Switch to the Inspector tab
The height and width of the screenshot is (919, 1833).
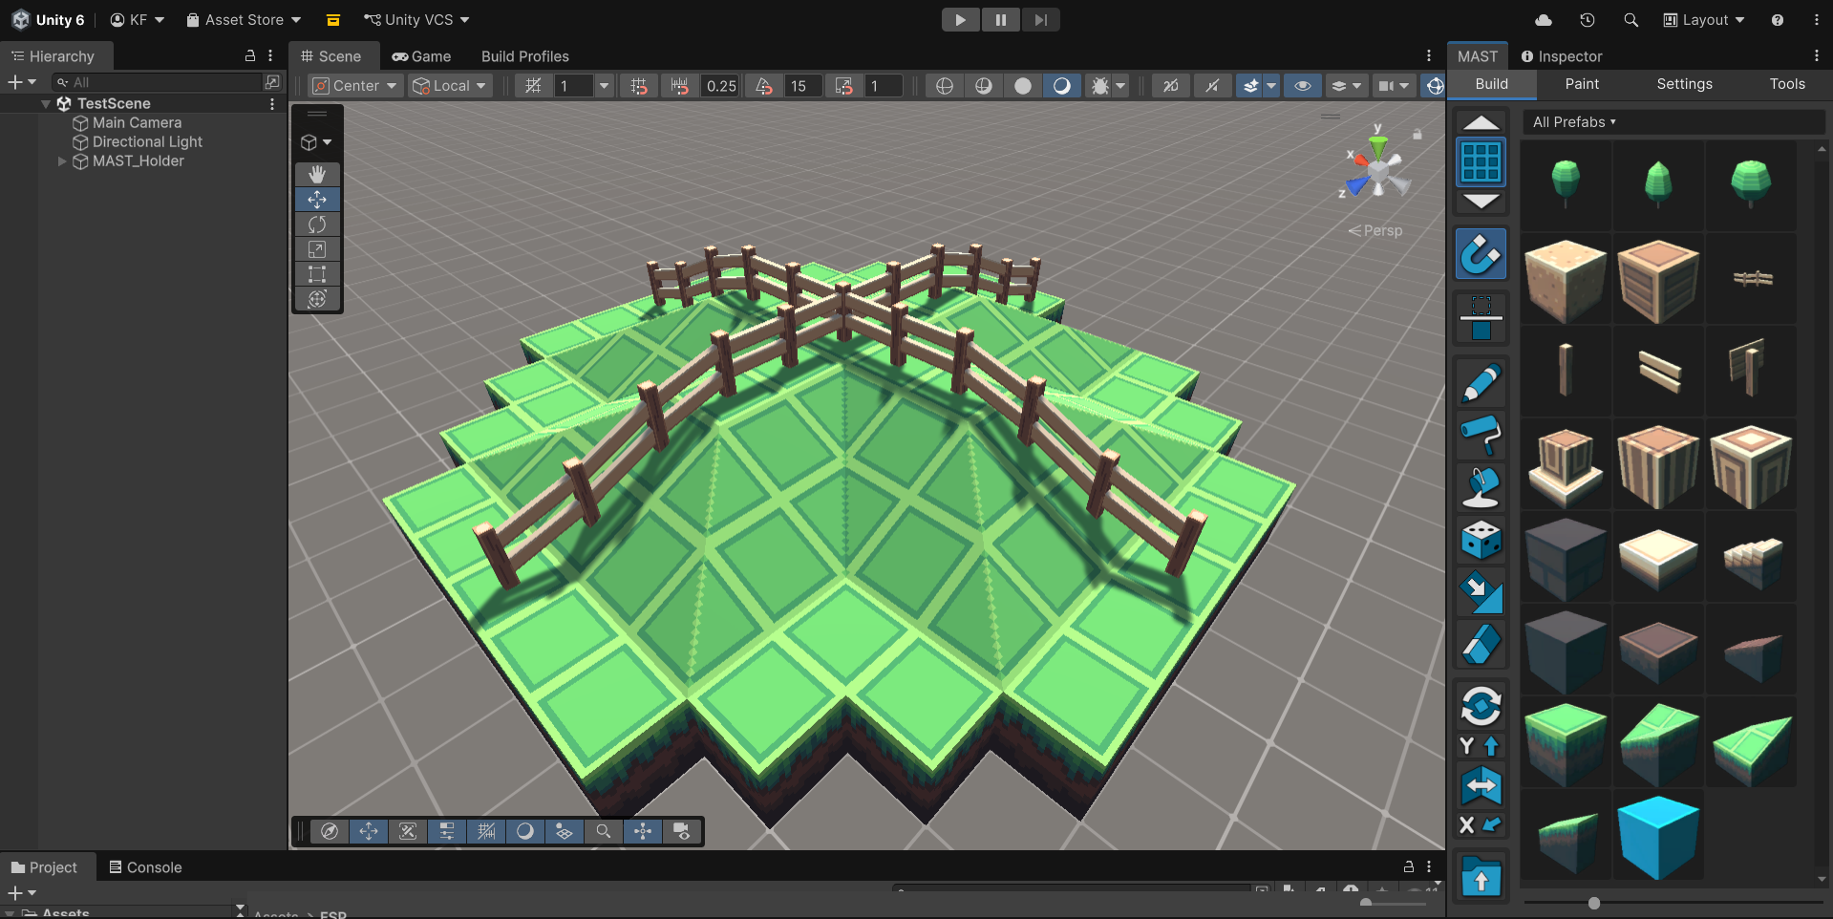(1561, 56)
